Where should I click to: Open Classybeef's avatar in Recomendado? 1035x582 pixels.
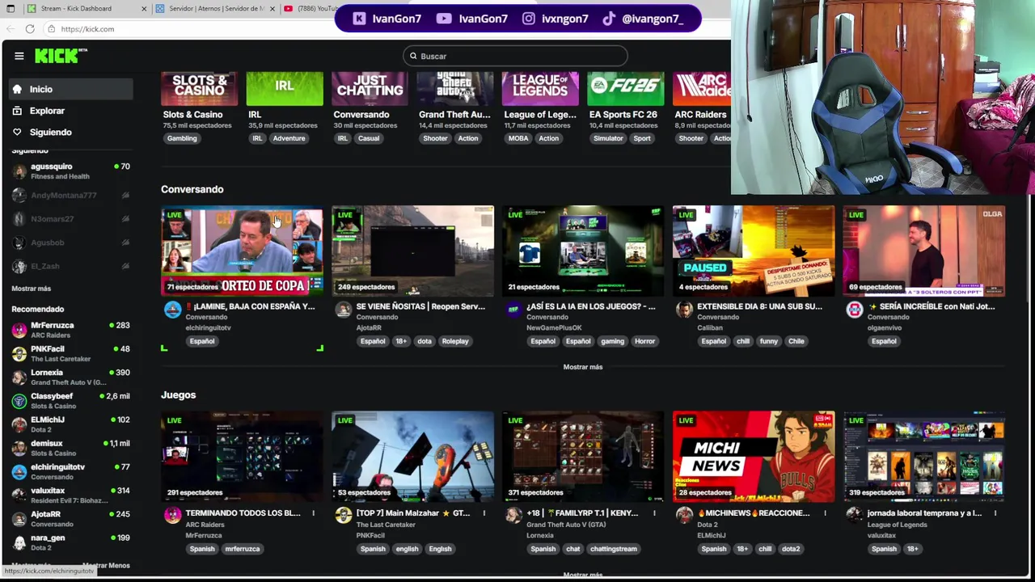click(19, 401)
